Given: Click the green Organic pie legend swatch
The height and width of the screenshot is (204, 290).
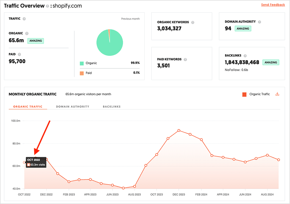Looking at the screenshot, I should point(82,63).
